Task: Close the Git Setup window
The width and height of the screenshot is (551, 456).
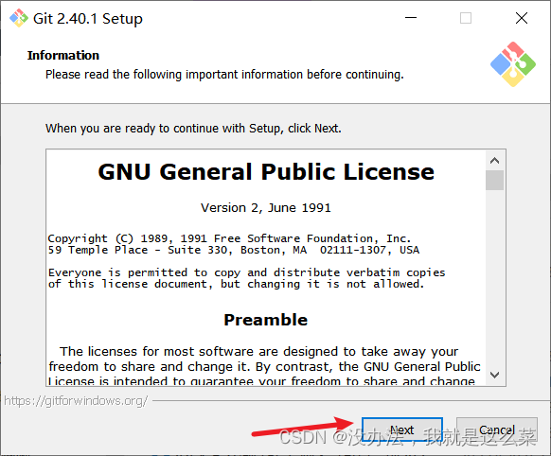Action: tap(521, 18)
